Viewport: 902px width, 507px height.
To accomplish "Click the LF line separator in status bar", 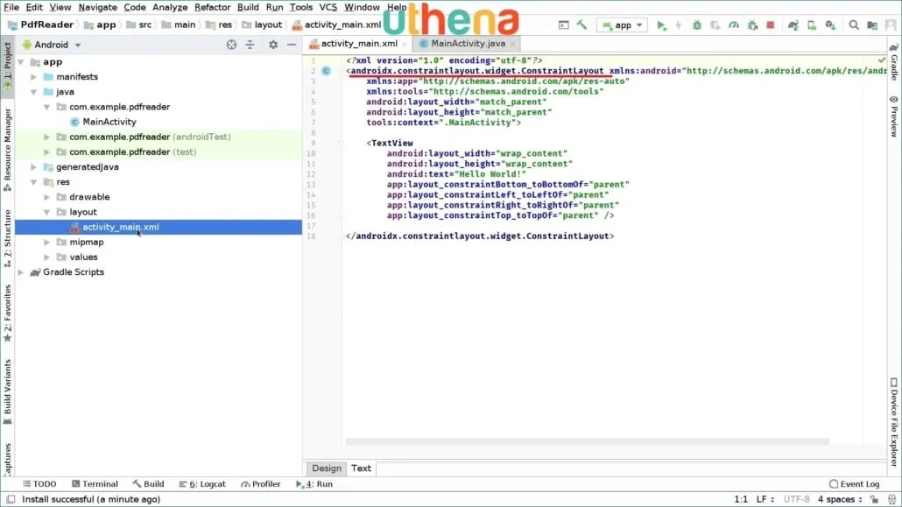I will click(765, 499).
